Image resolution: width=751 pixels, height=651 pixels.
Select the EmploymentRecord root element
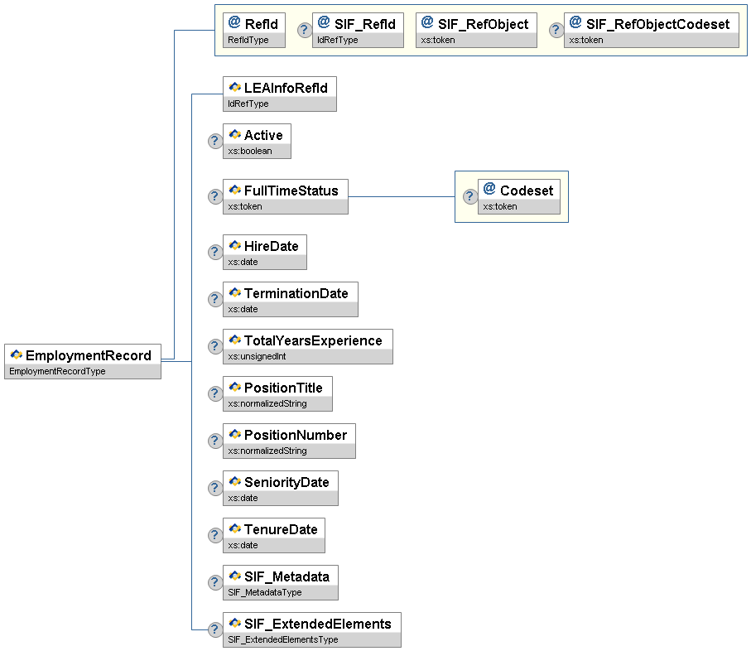point(83,362)
